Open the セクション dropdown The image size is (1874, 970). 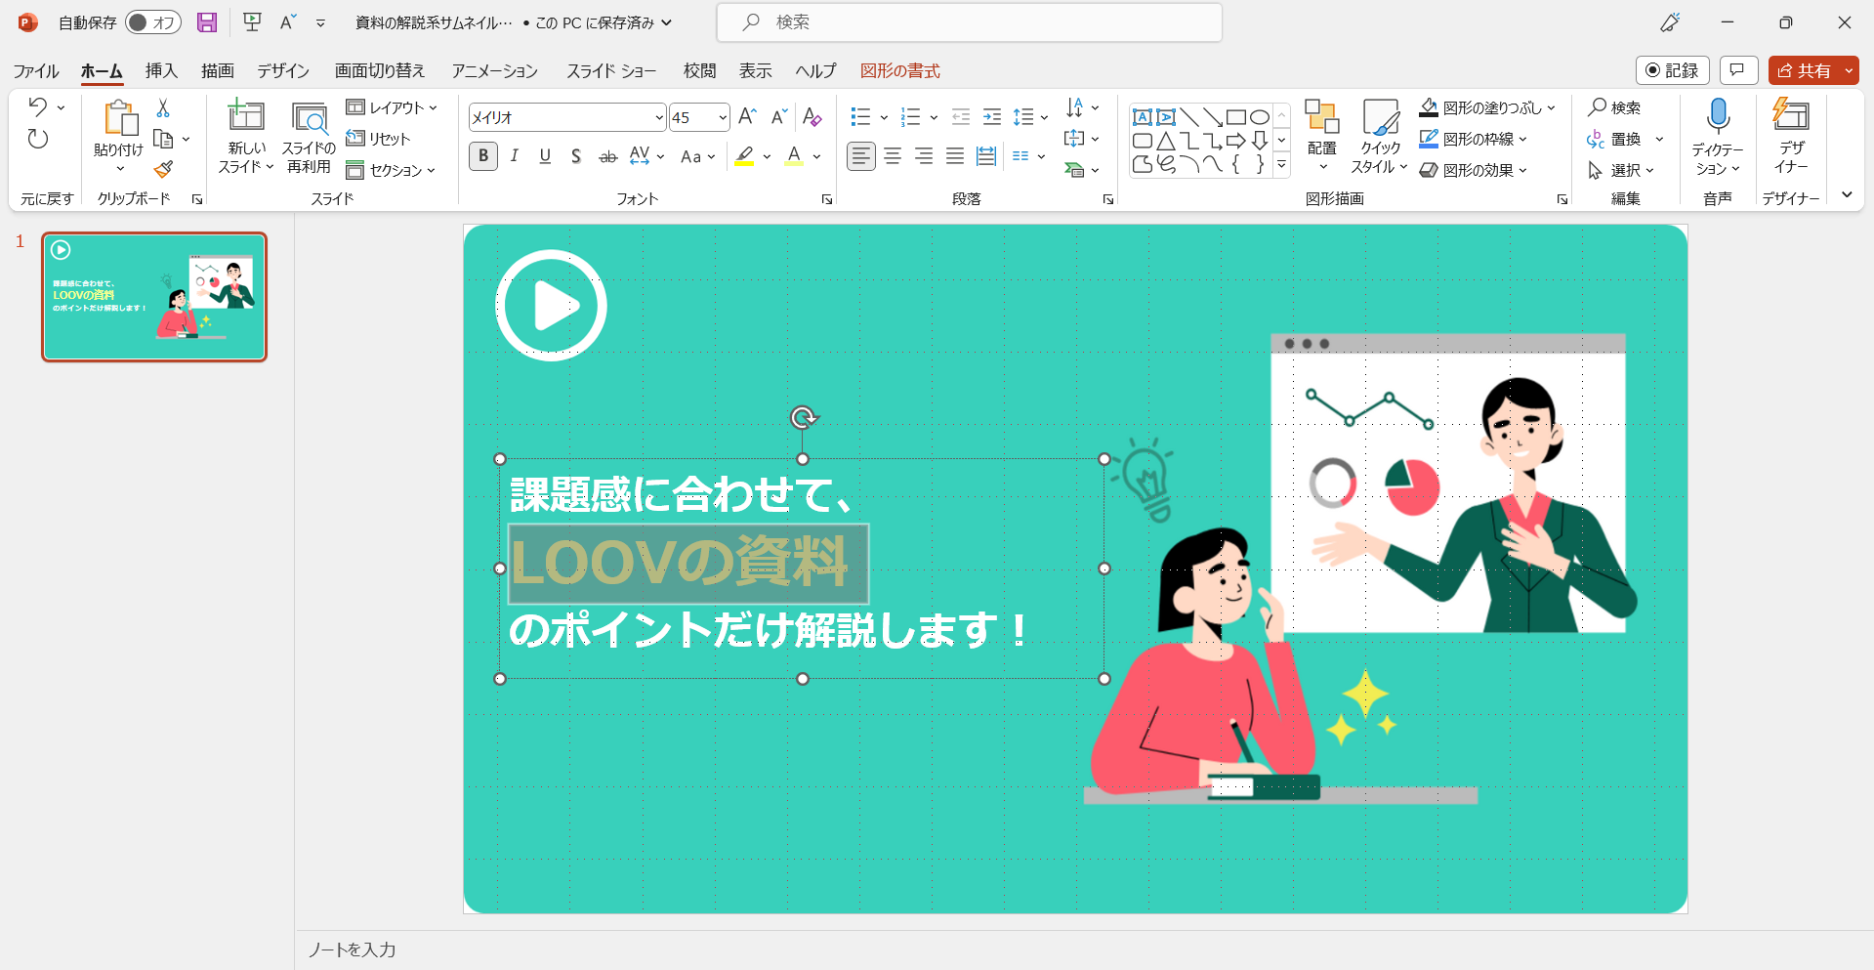pyautogui.click(x=391, y=170)
